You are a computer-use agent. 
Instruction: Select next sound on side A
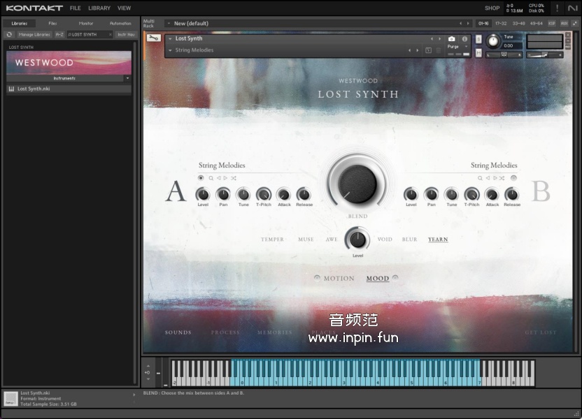(x=225, y=178)
